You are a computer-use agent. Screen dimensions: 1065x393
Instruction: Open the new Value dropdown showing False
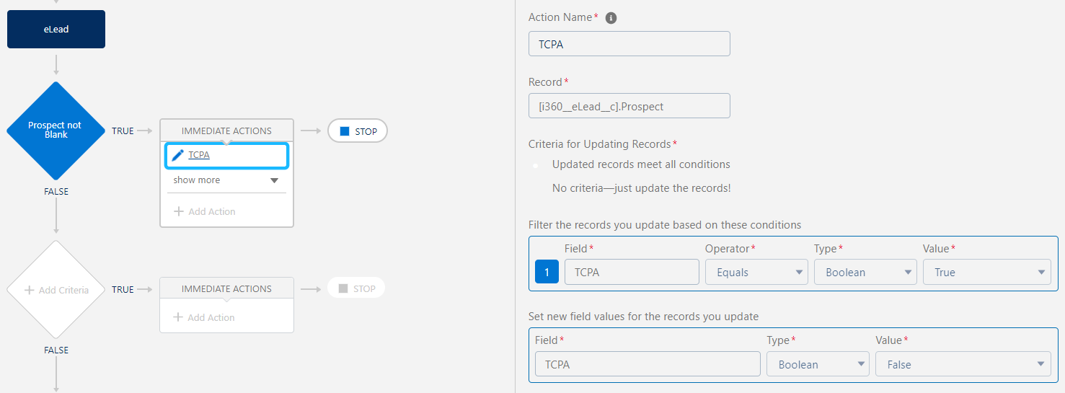963,364
